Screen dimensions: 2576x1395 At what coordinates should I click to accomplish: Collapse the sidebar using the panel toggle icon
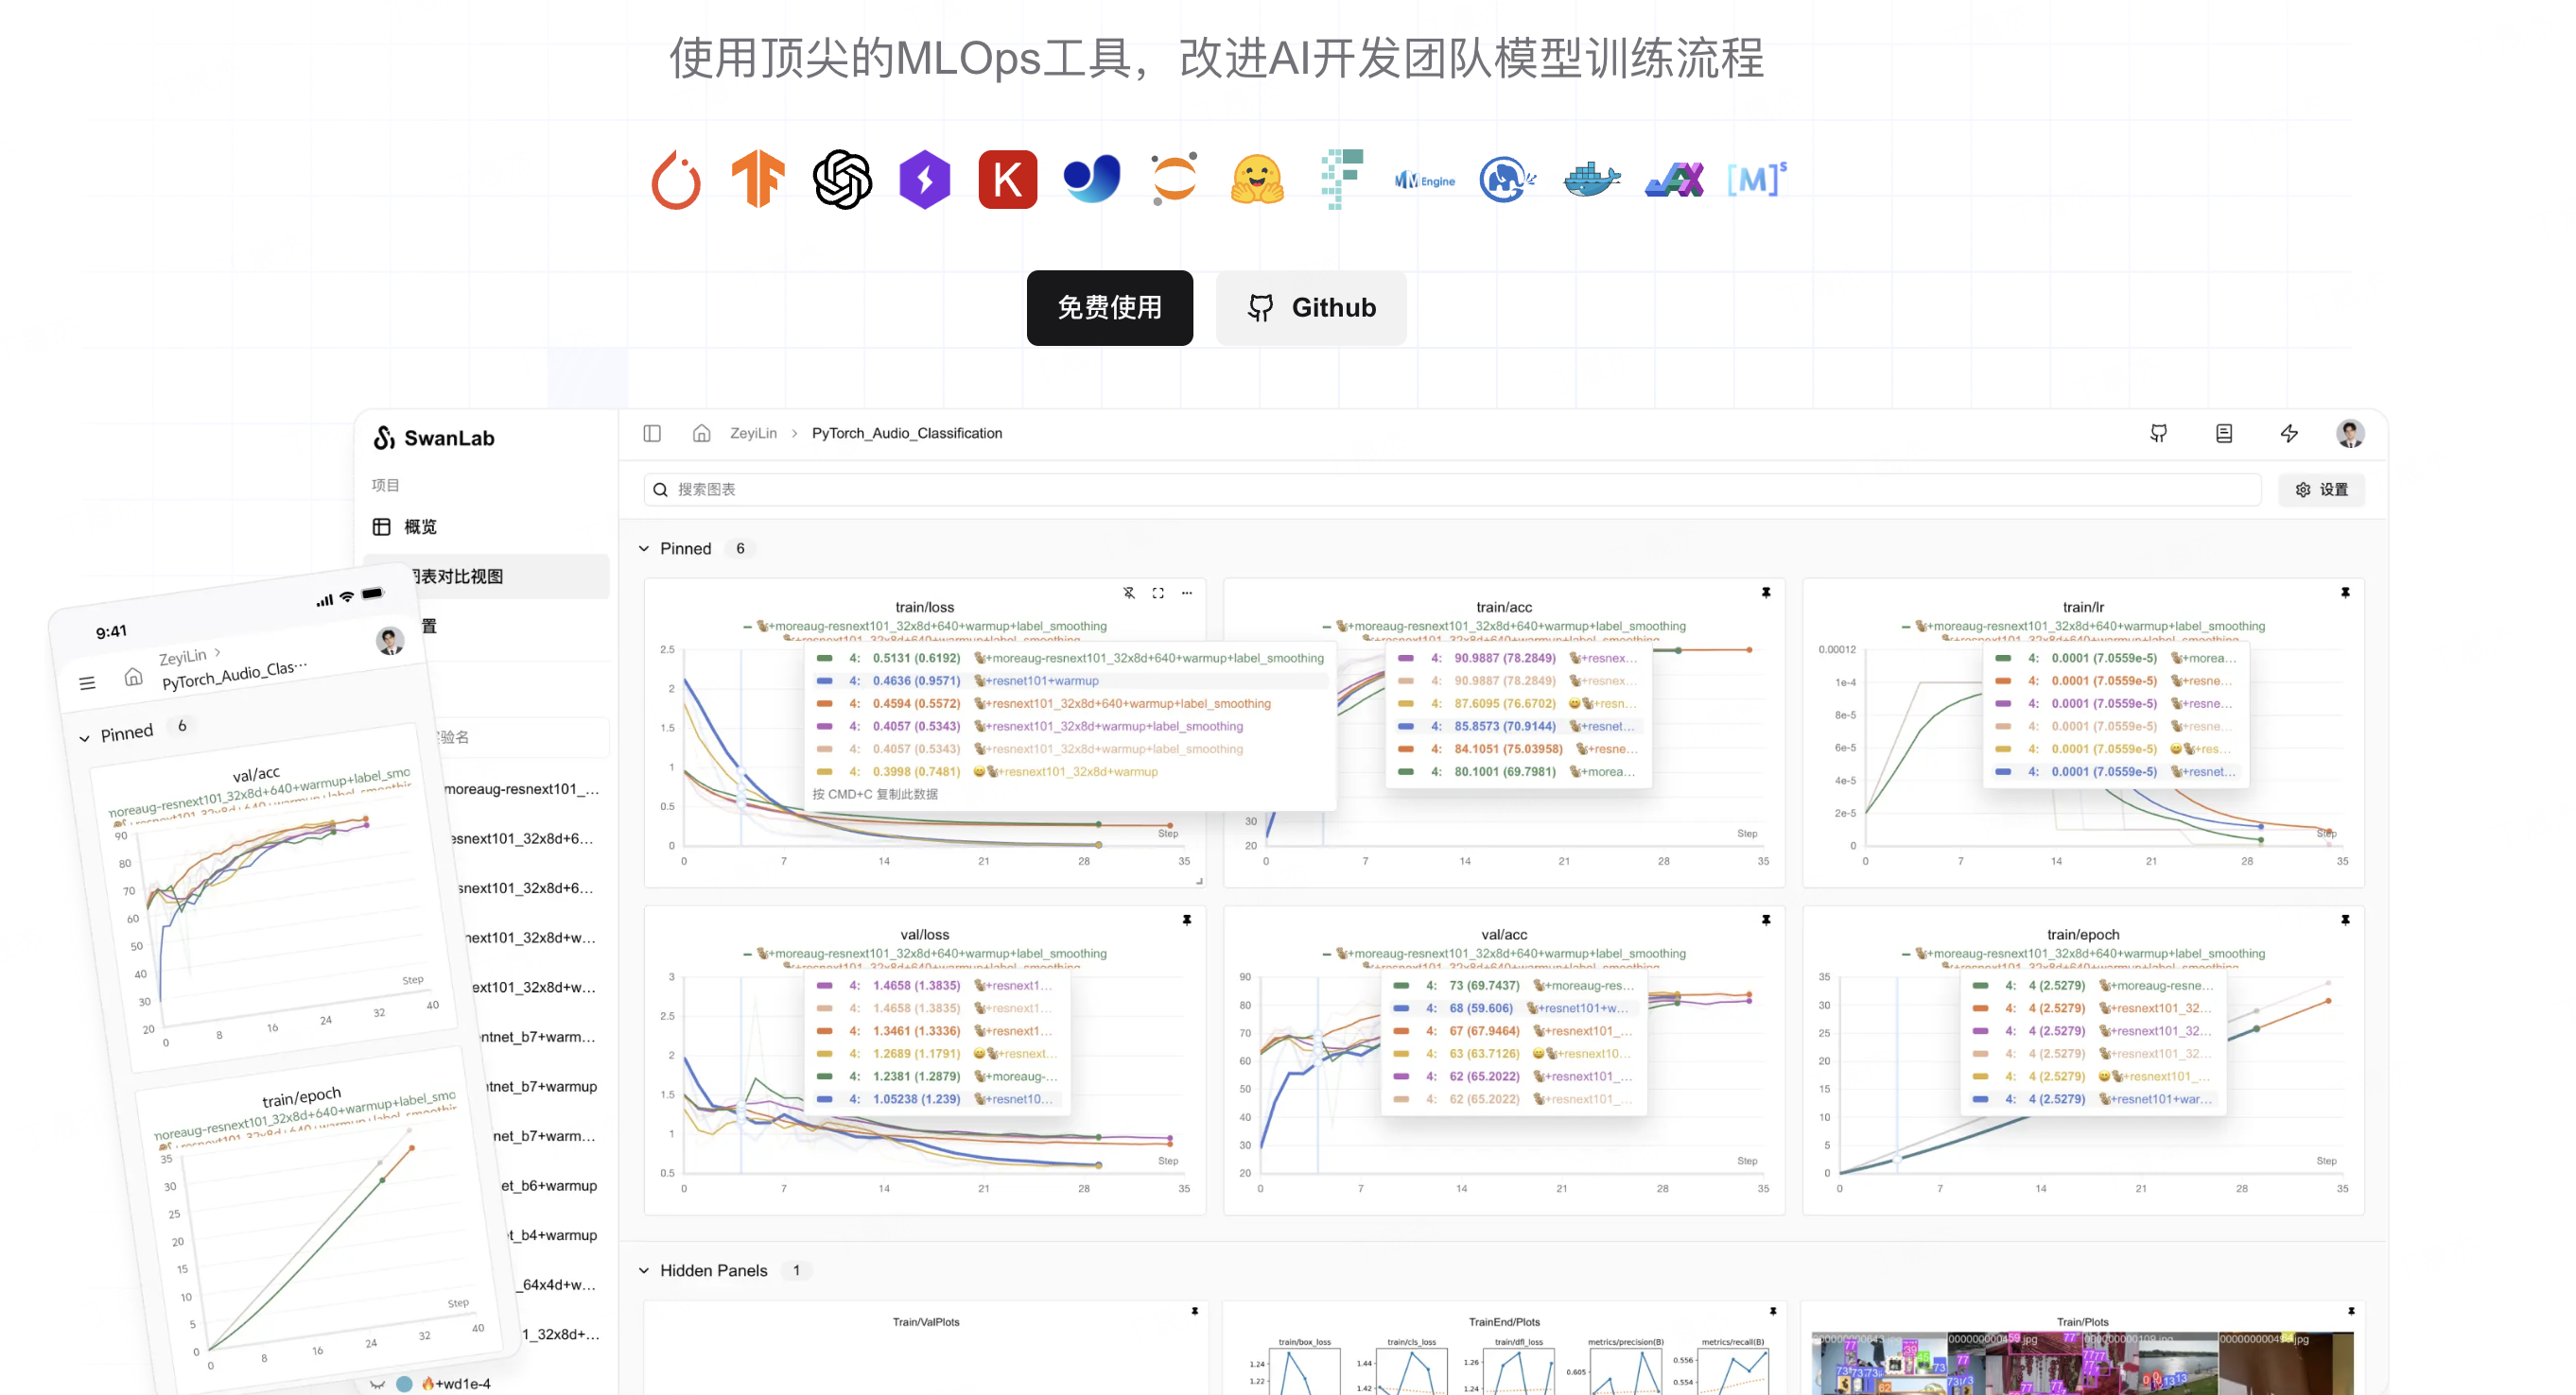(x=652, y=433)
